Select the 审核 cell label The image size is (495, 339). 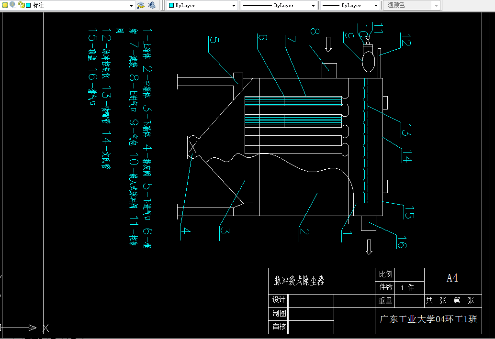pyautogui.click(x=279, y=327)
